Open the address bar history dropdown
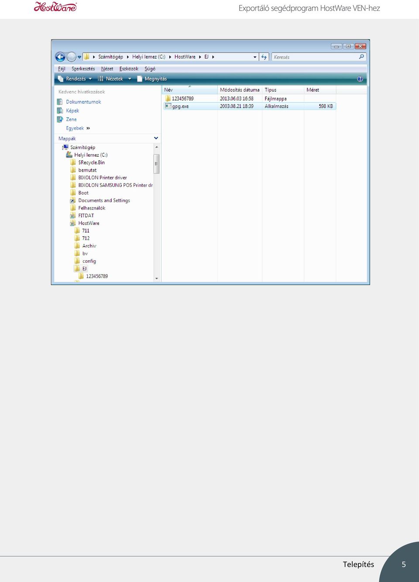Screen dimensions: 419x582 (x=255, y=57)
